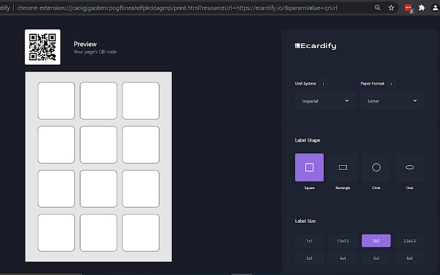
Task: Choose the 1.5x1.5 label size
Action: click(x=342, y=241)
